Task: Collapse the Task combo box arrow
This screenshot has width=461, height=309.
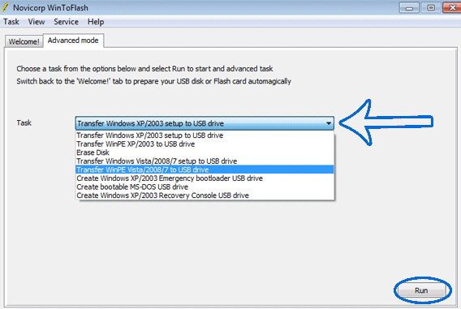Action: [x=329, y=123]
